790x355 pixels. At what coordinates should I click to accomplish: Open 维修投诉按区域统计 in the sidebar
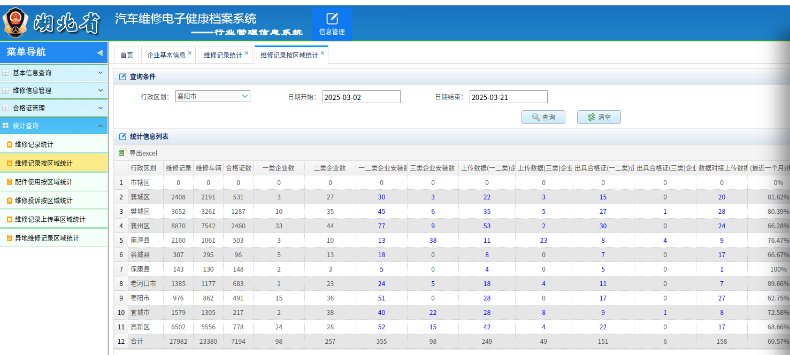54,200
